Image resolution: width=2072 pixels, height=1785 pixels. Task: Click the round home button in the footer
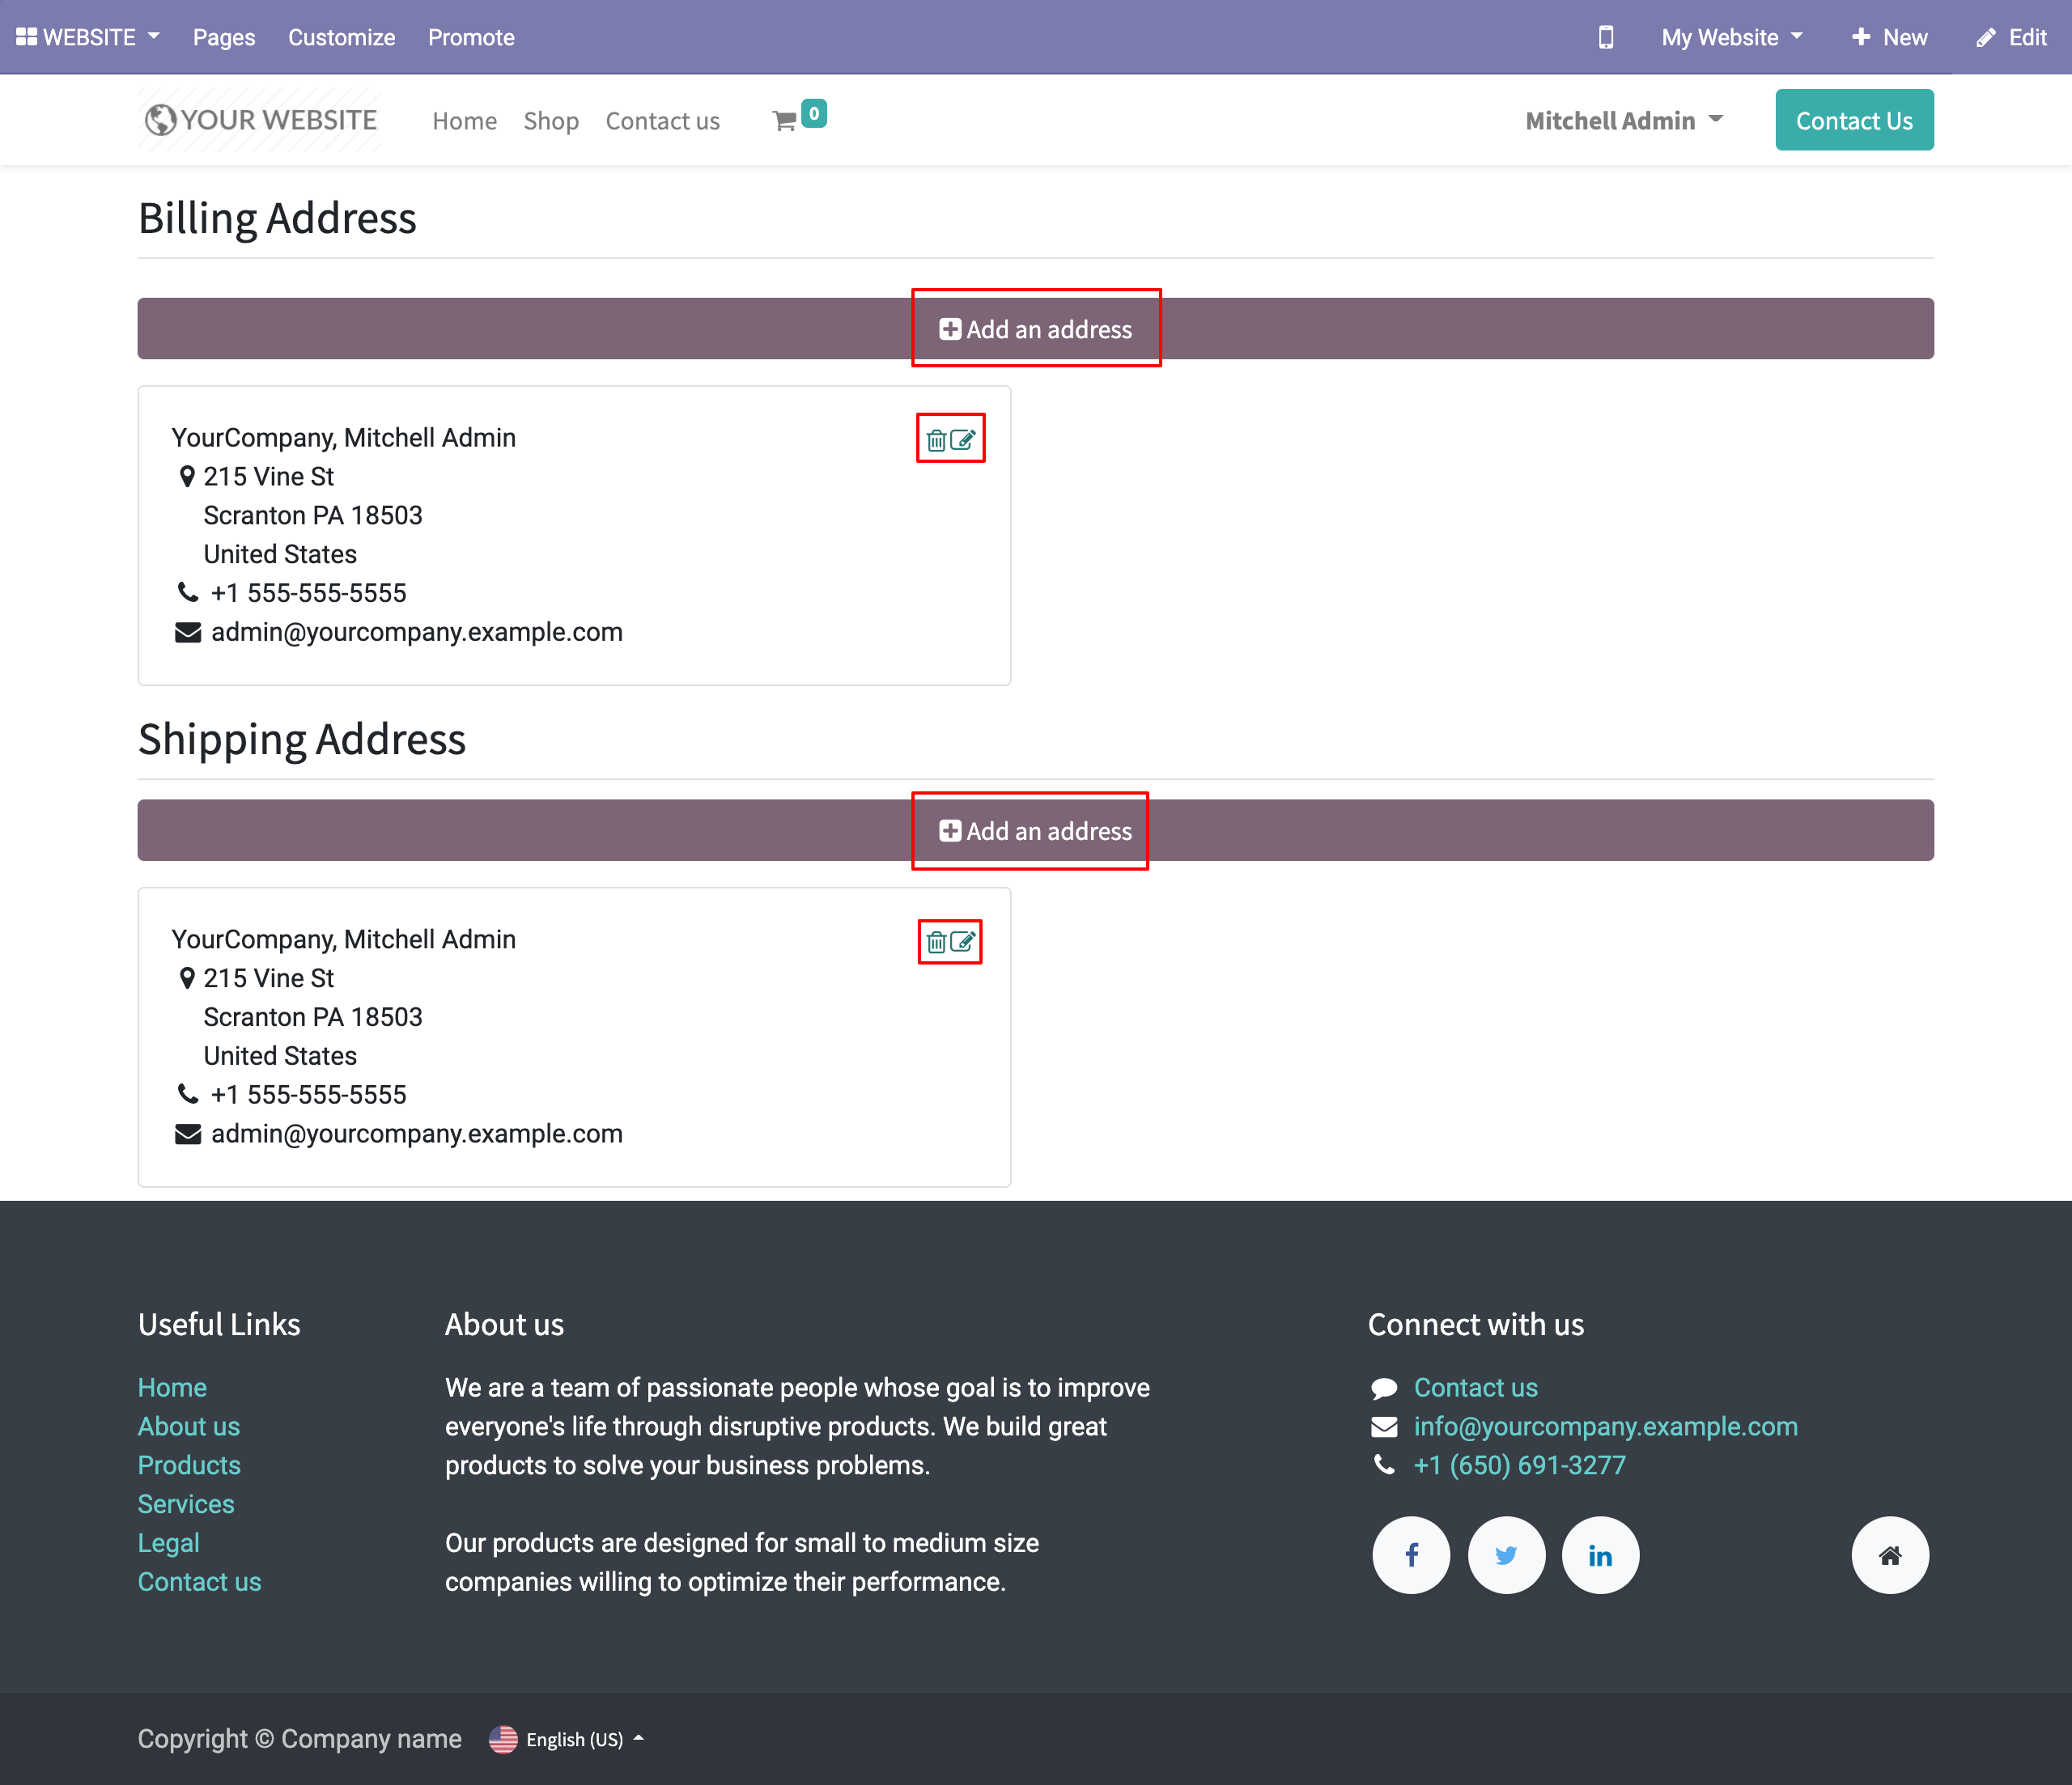point(1889,1555)
